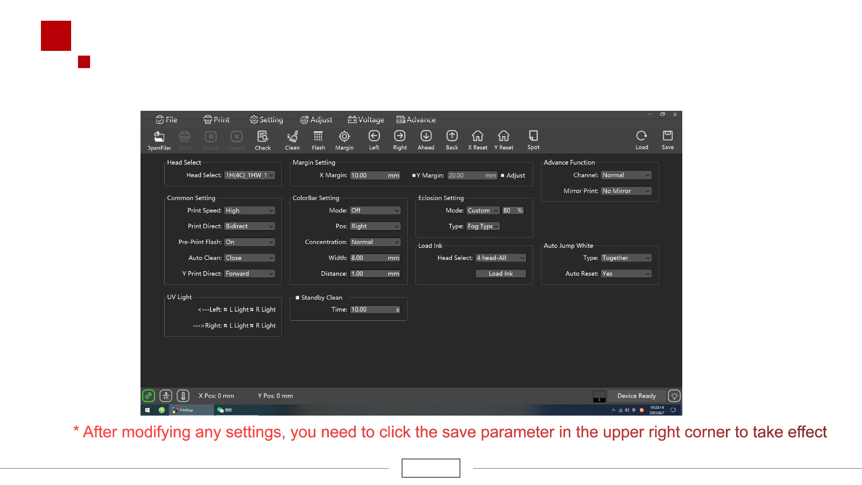
Task: Click the X Margin input field
Action: click(369, 175)
